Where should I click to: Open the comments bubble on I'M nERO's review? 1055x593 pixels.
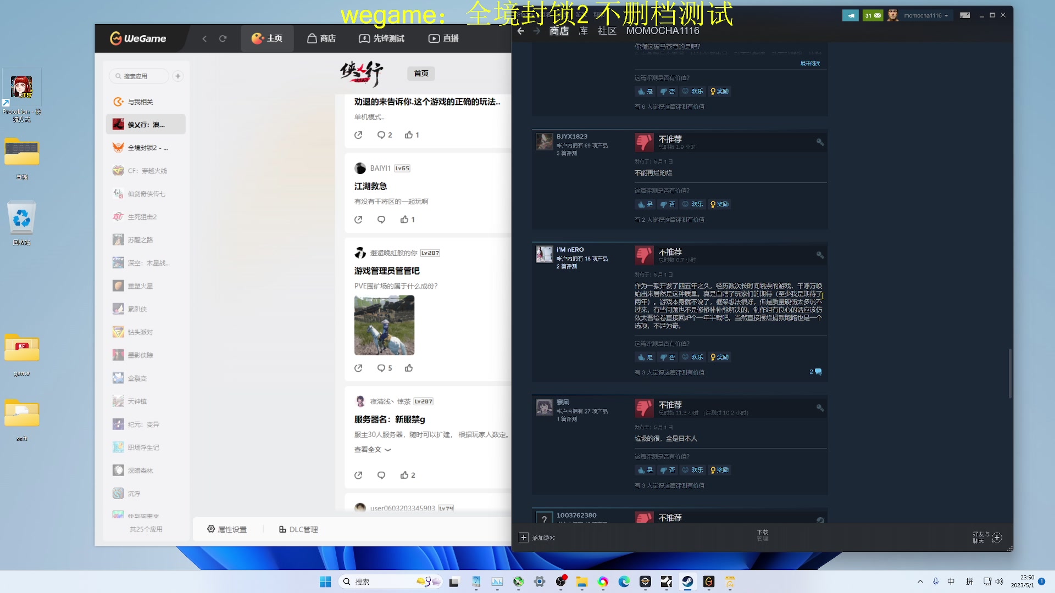pos(816,372)
